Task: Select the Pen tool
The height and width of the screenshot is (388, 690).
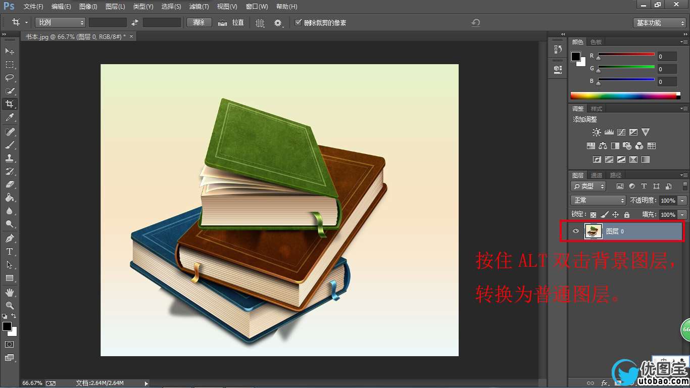Action: [x=10, y=238]
